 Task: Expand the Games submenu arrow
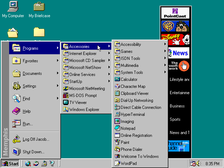(x=165, y=51)
